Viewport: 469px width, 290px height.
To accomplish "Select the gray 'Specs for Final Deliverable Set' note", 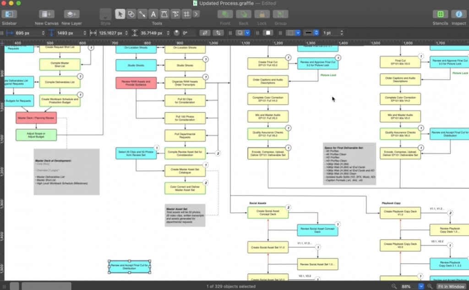I will click(x=349, y=164).
